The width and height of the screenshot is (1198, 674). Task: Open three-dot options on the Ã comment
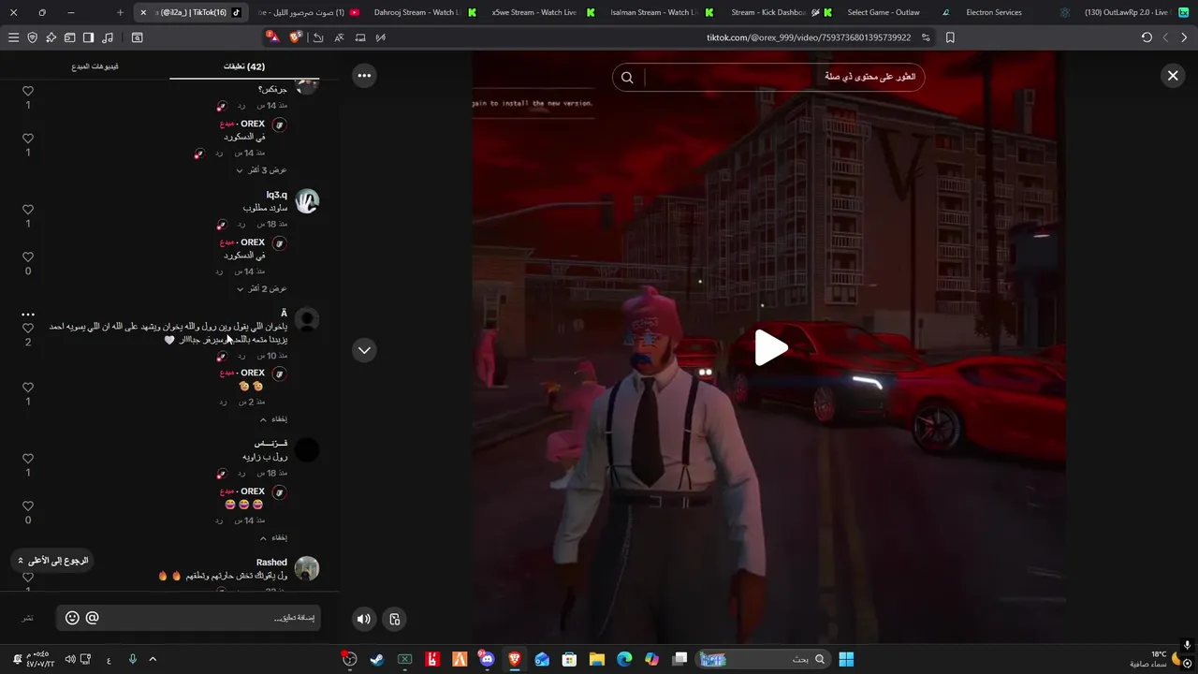(x=28, y=315)
